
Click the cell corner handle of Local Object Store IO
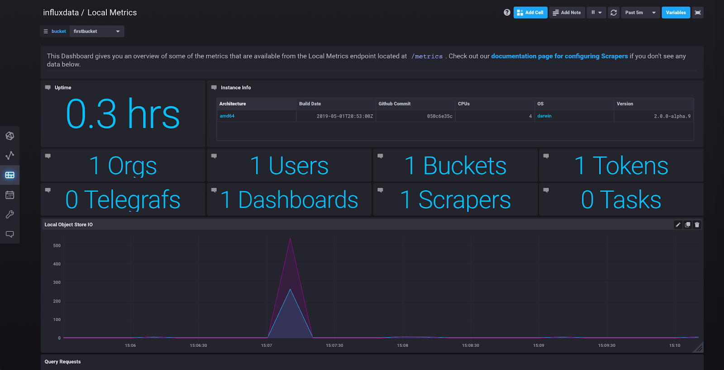coord(700,348)
